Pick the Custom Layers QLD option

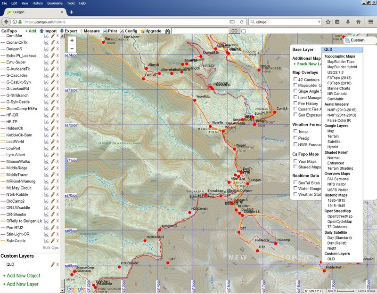pos(331,259)
